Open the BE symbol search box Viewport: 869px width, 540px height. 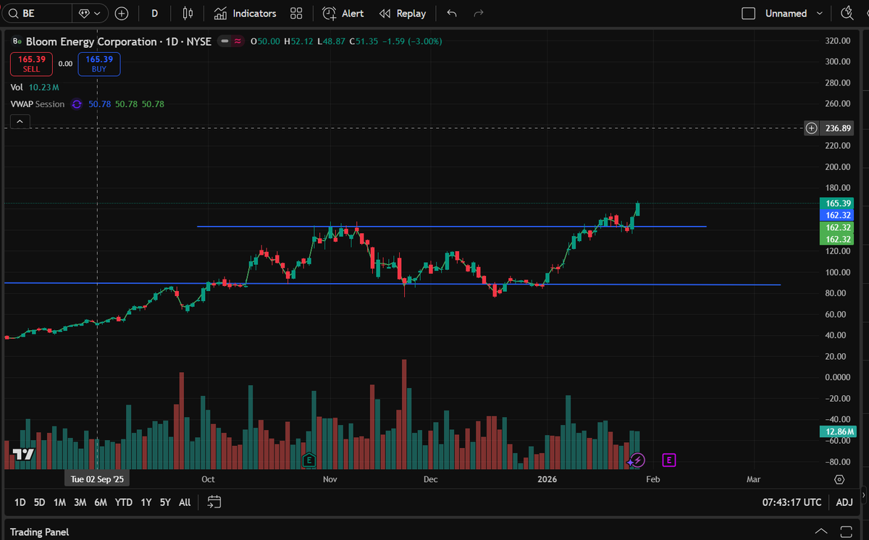(x=38, y=13)
